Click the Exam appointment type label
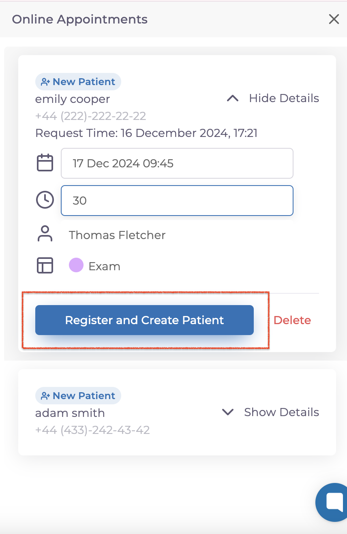347x534 pixels. (x=104, y=267)
